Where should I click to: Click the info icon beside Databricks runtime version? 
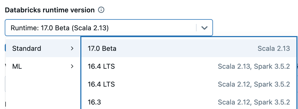101,10
